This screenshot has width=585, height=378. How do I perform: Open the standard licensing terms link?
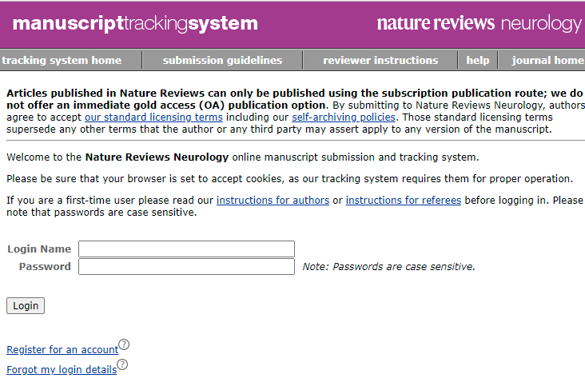tap(153, 117)
